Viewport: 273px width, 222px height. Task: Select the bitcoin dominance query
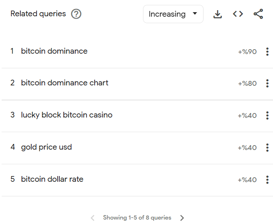(x=54, y=51)
